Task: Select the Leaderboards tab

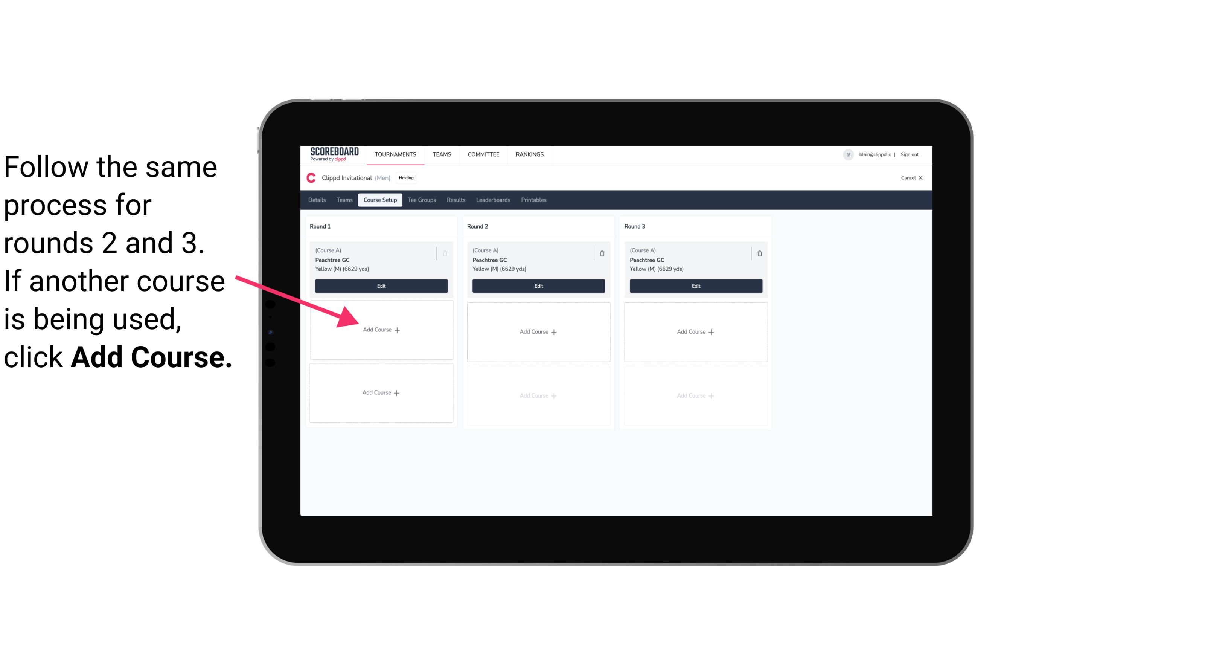Action: tap(491, 200)
